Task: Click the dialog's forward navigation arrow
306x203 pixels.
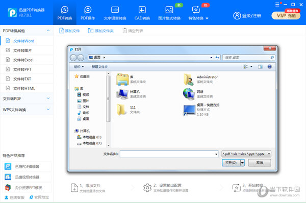Action: (x=81, y=58)
